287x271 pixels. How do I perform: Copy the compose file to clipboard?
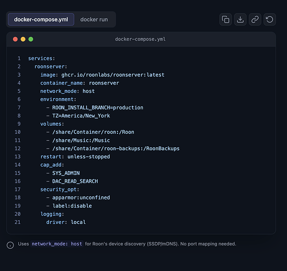225,20
